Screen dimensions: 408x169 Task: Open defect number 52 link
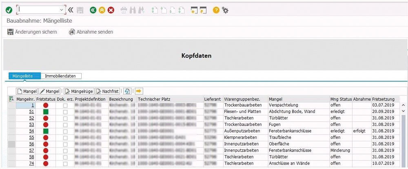pyautogui.click(x=31, y=118)
